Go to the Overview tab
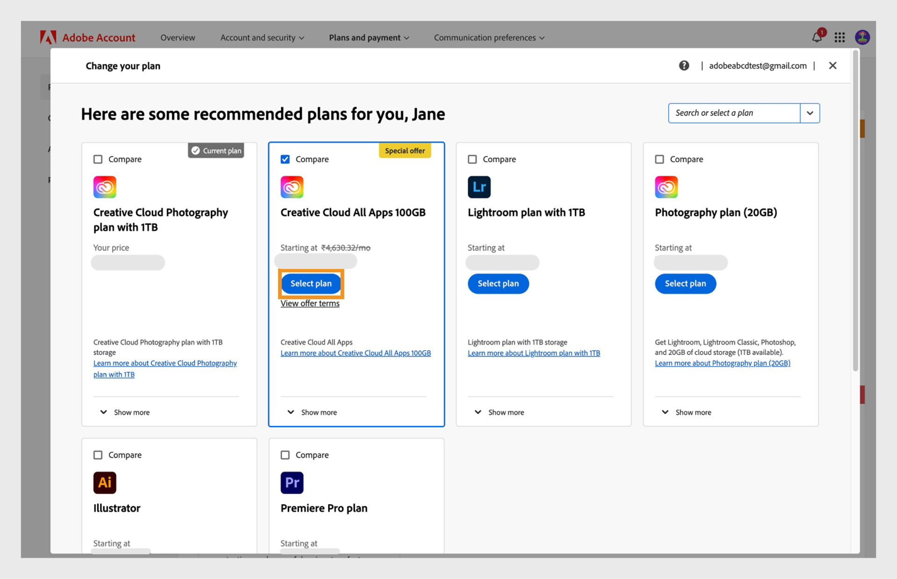 [178, 38]
